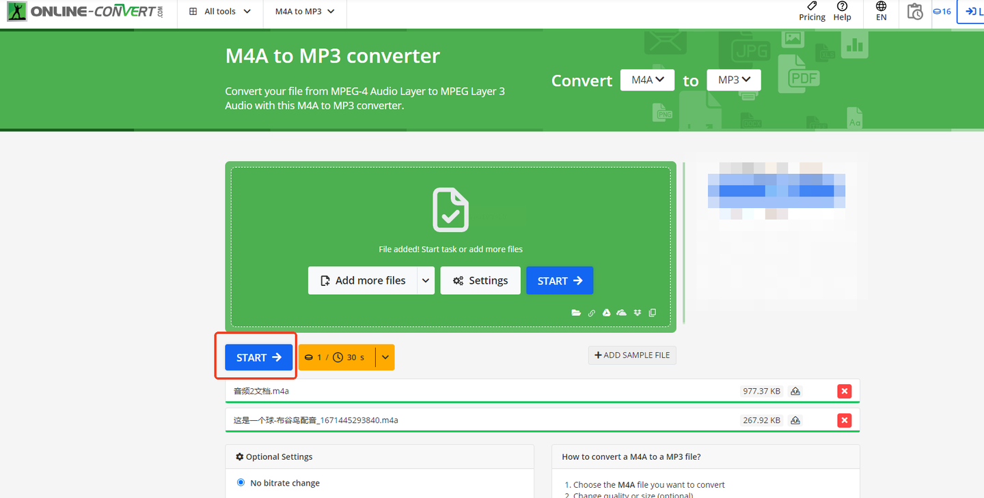Click the enter URL link icon
Image resolution: width=984 pixels, height=498 pixels.
click(591, 313)
